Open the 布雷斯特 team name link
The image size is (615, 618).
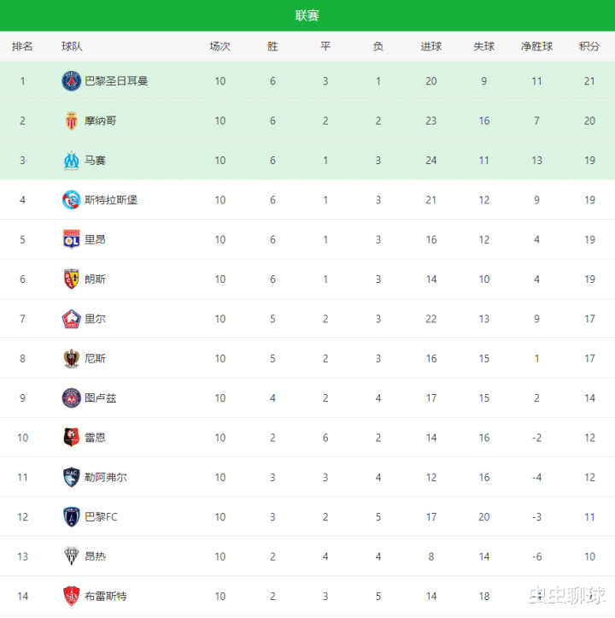pyautogui.click(x=106, y=596)
